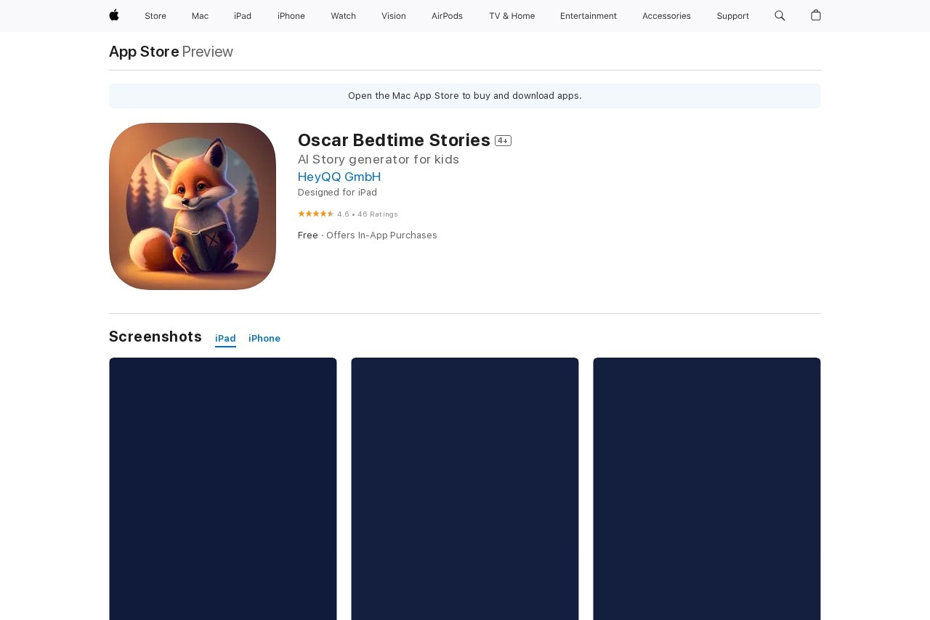The image size is (930, 620).
Task: Open the Accessories menu
Action: (x=666, y=16)
